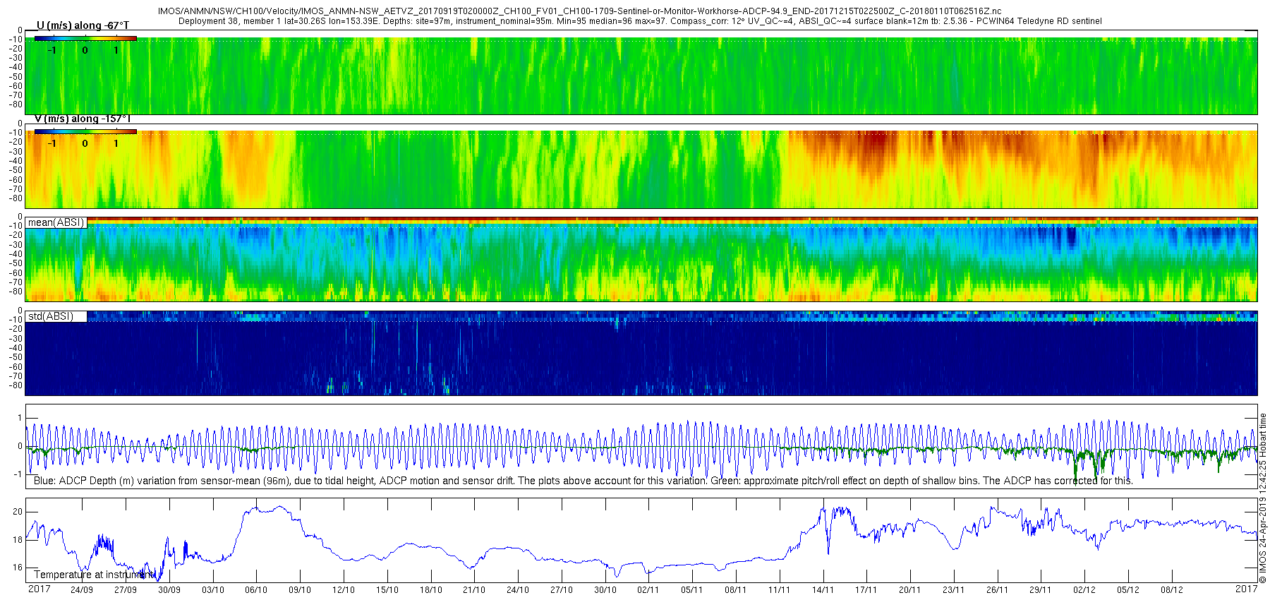
Task: Click the -30 depth tick in std(ABSI) panel
Action: coord(15,338)
